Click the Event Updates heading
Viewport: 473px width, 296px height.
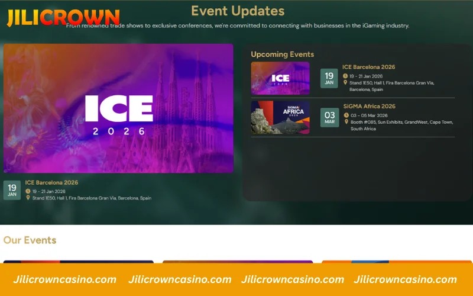(238, 11)
